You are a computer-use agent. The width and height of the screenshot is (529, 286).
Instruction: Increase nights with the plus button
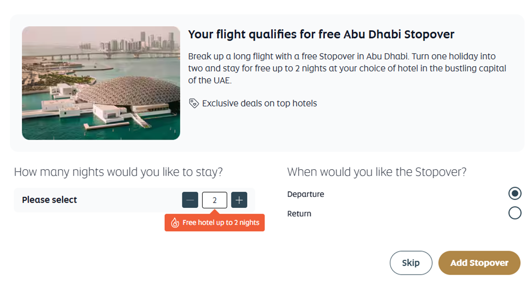click(x=239, y=200)
